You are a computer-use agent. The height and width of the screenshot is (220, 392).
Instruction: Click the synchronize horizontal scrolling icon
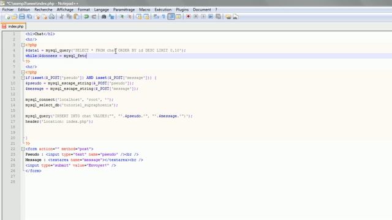146,16
